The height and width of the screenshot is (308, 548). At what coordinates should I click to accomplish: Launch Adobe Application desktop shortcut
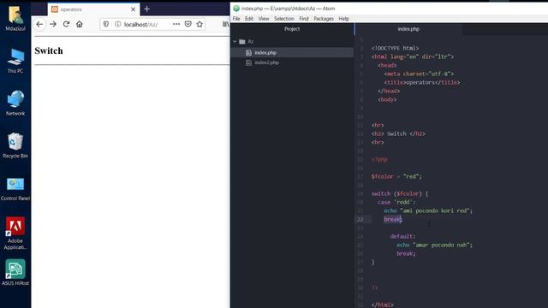(x=15, y=234)
